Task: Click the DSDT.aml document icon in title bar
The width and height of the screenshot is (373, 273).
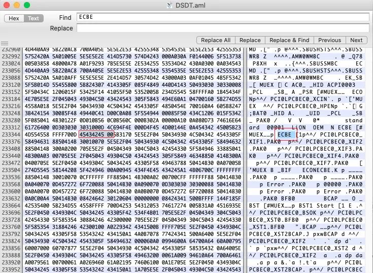Action: tap(169, 5)
